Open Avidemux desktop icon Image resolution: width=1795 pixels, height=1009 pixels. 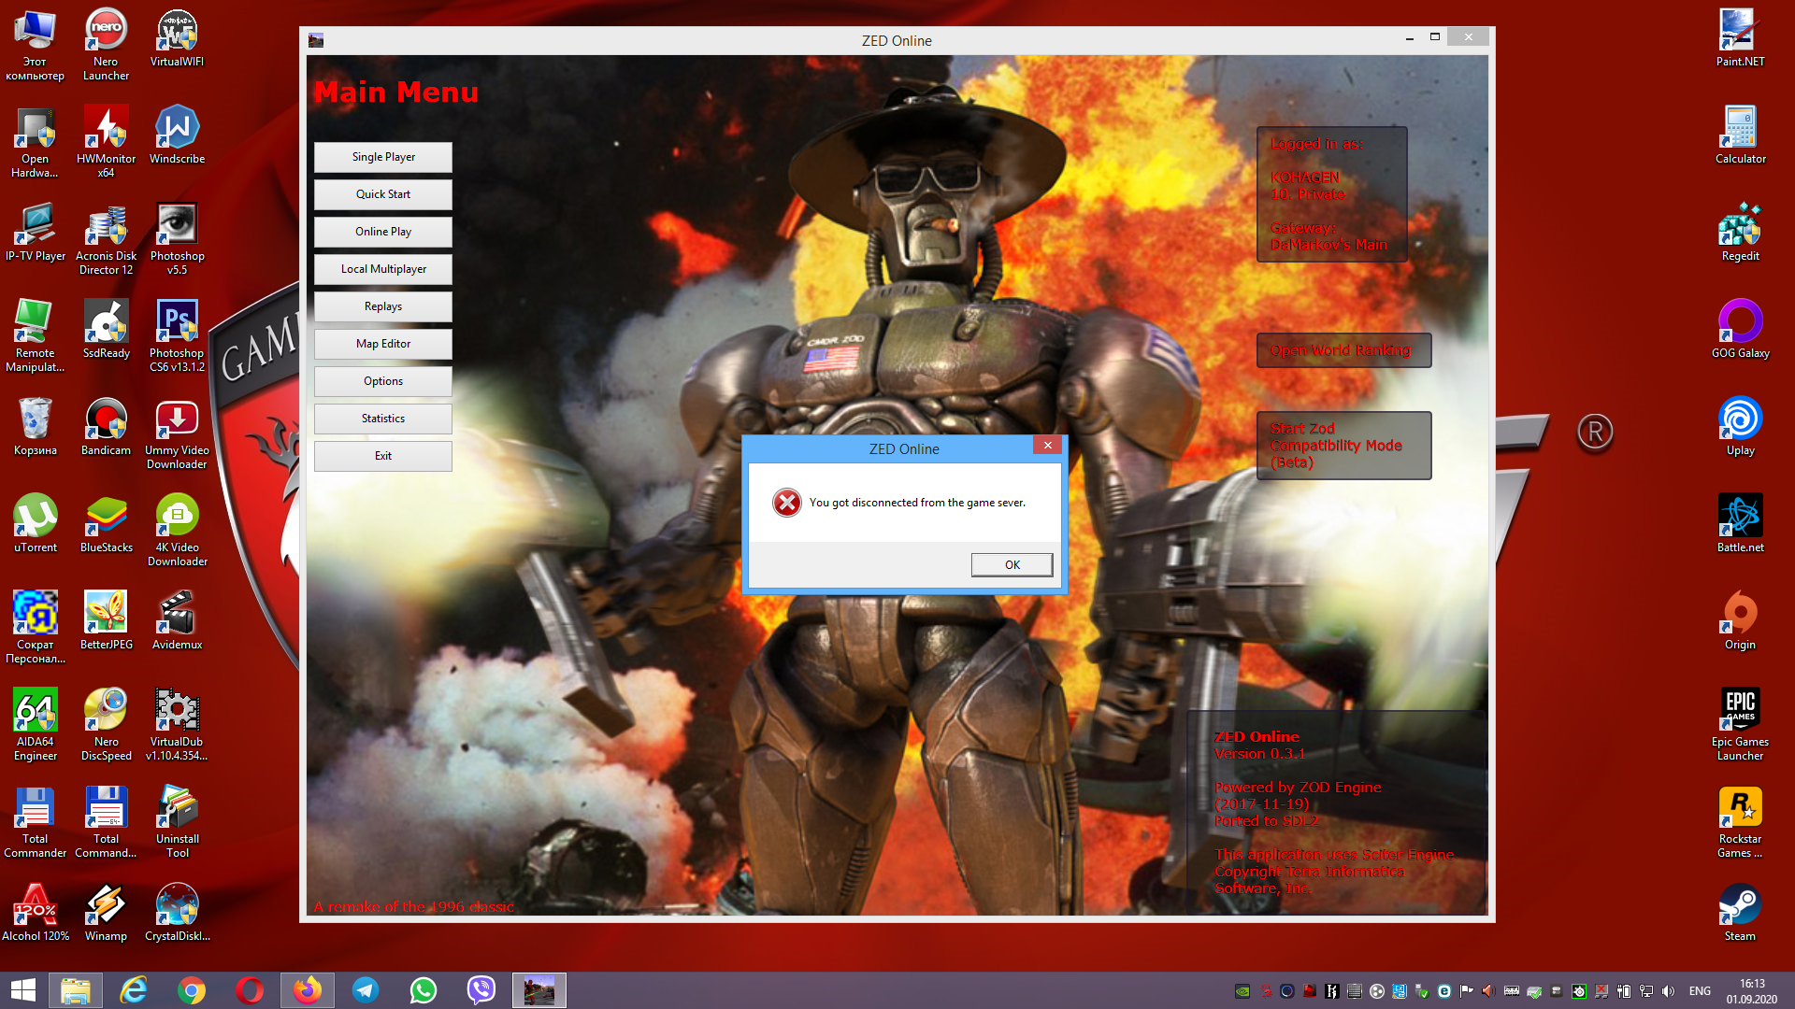pos(177,621)
